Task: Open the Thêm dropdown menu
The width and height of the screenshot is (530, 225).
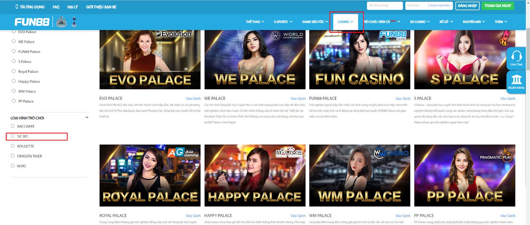Action: pyautogui.click(x=501, y=22)
